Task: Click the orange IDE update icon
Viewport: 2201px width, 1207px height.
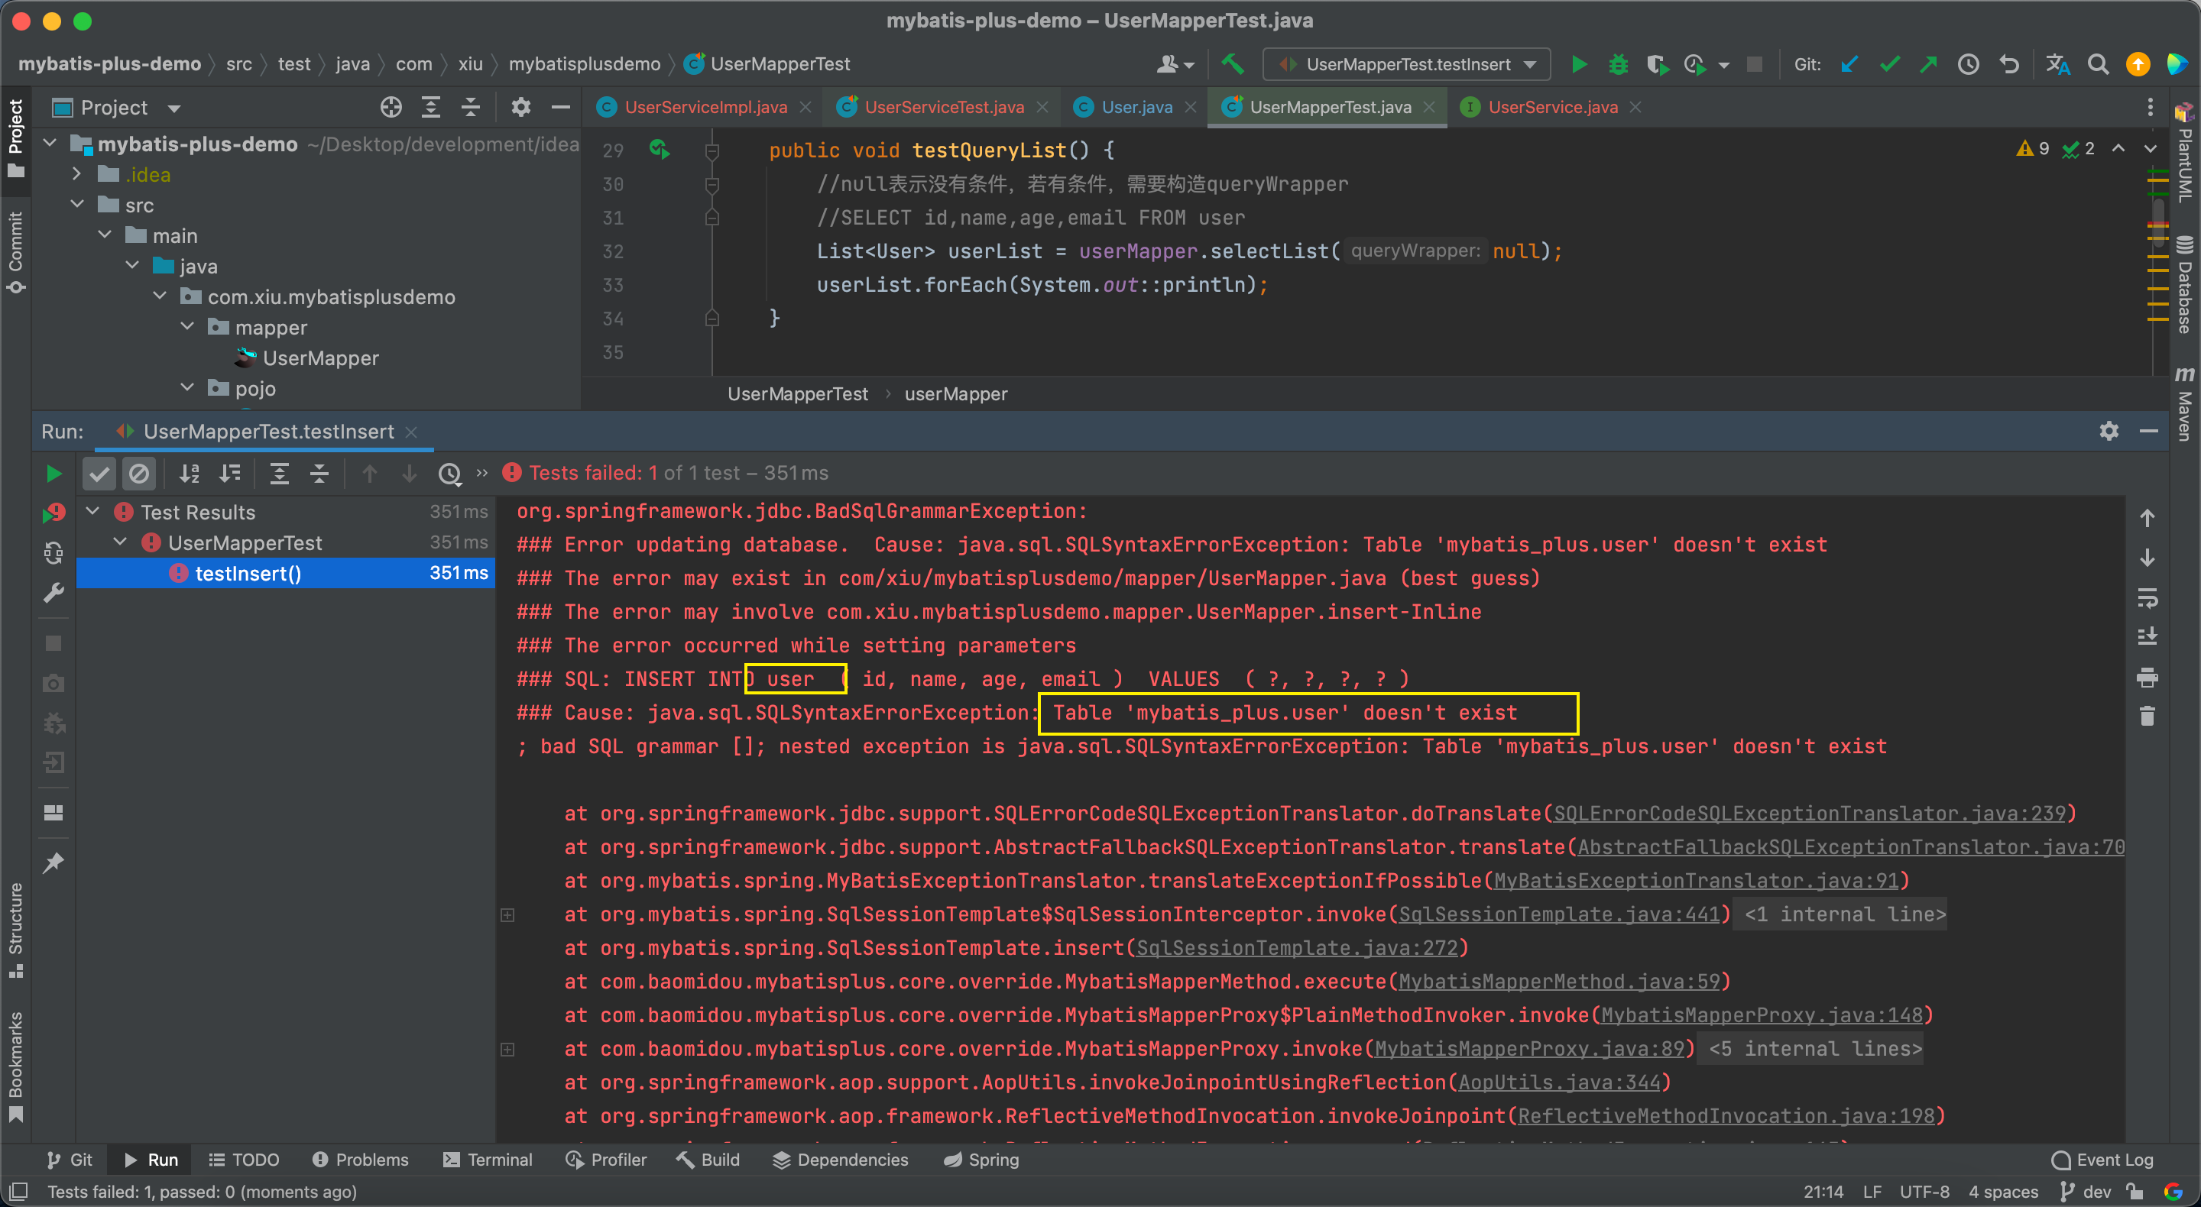Action: [2137, 64]
